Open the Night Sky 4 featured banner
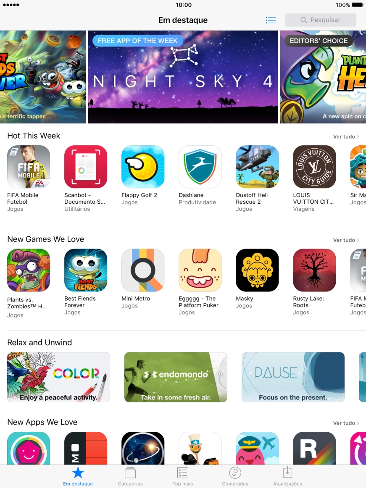The image size is (366, 488). 183,77
